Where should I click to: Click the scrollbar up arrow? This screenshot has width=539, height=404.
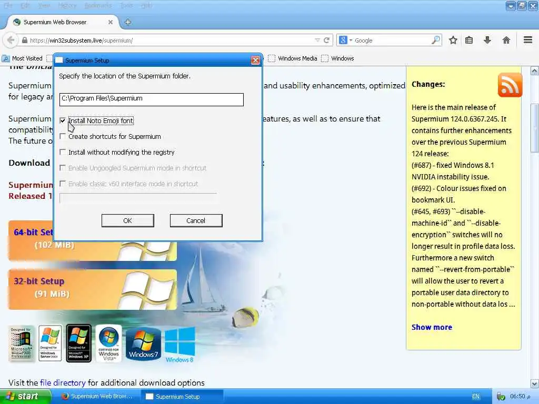(535, 71)
